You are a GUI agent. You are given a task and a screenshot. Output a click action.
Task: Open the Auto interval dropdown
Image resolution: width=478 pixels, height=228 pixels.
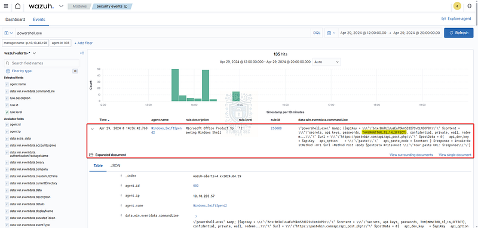pyautogui.click(x=327, y=62)
